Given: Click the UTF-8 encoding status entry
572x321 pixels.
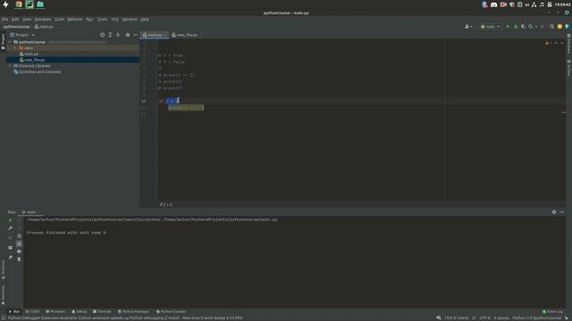Looking at the screenshot, I should [484, 318].
